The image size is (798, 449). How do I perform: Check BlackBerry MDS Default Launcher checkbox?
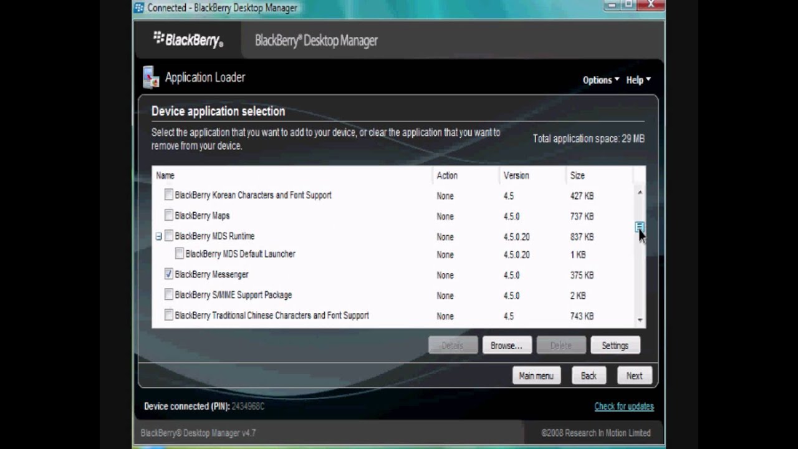coord(179,254)
